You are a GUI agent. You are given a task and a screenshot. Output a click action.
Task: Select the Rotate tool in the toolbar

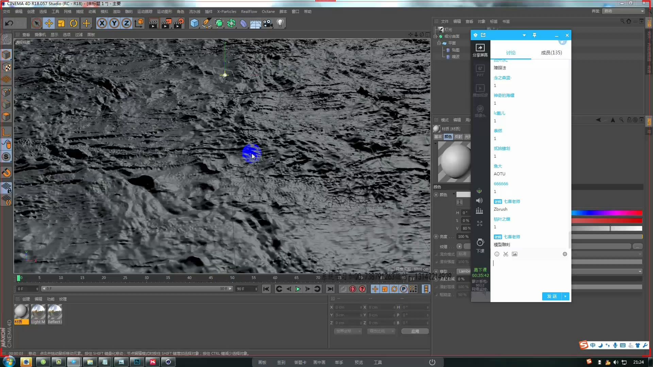(x=73, y=23)
